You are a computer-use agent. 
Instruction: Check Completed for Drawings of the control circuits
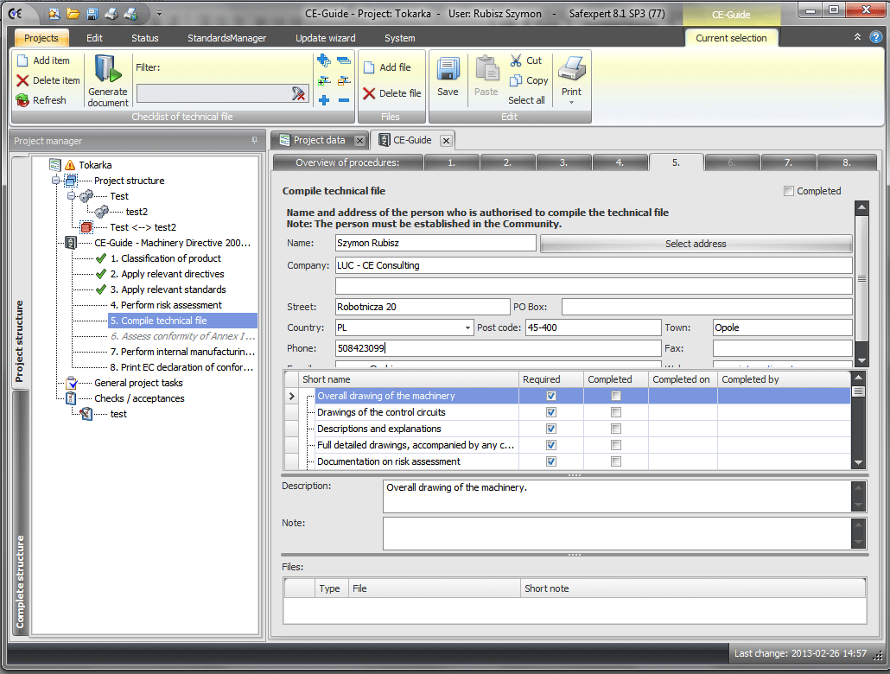pyautogui.click(x=615, y=412)
